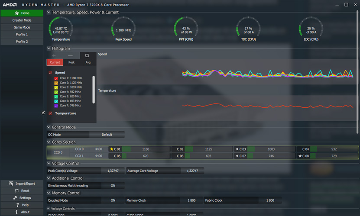Select Profile 2
The width and height of the screenshot is (360, 216).
(22, 42)
